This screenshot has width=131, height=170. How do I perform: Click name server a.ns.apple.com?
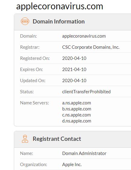click(x=76, y=103)
